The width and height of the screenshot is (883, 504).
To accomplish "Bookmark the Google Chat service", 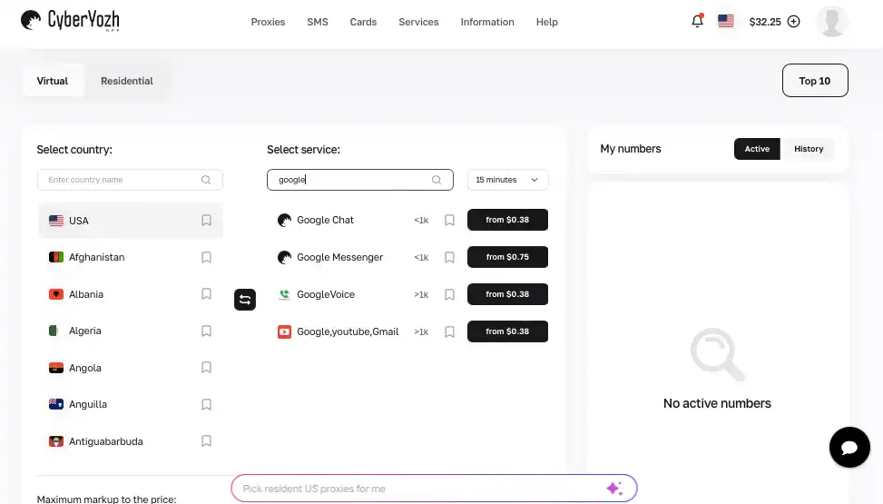I will [449, 220].
